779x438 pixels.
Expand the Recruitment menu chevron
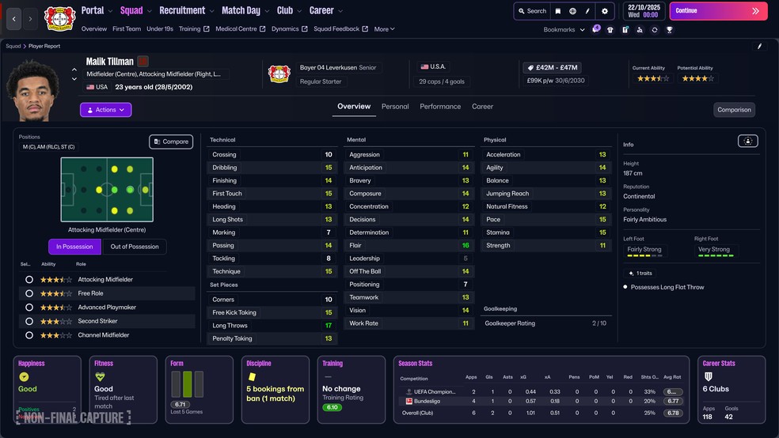211,11
